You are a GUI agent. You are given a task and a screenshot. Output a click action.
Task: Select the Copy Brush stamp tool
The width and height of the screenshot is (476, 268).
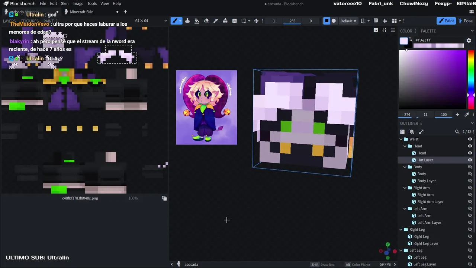click(187, 21)
